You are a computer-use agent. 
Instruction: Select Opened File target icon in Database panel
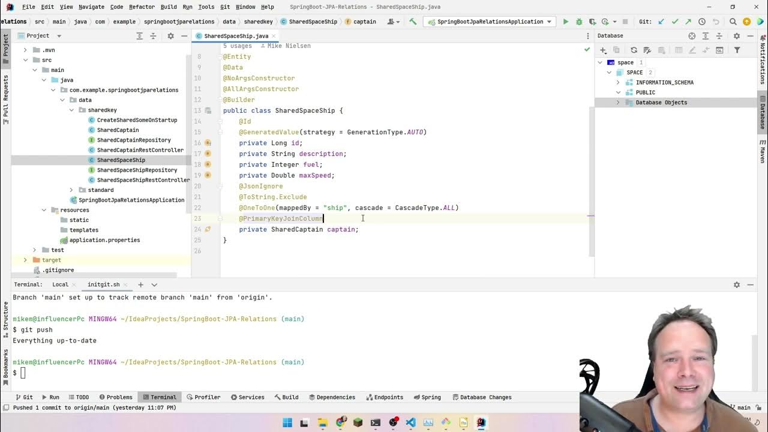click(692, 36)
